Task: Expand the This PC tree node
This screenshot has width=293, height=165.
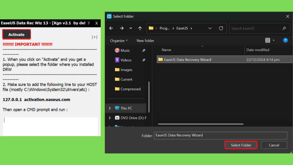Action: click(x=110, y=108)
